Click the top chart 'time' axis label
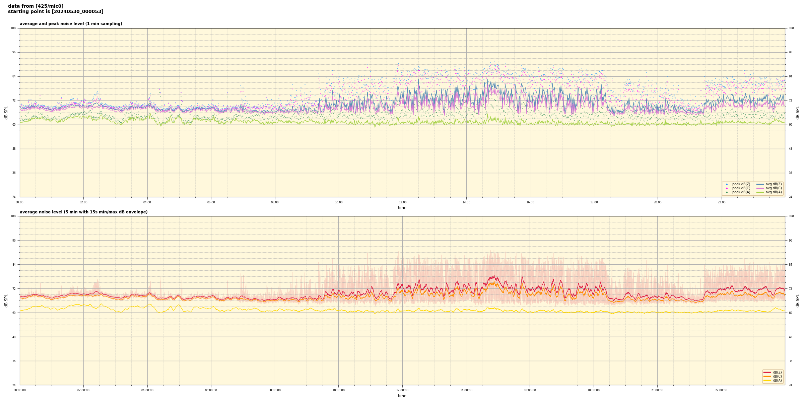Screen dimensions: 804x402 click(x=402, y=208)
